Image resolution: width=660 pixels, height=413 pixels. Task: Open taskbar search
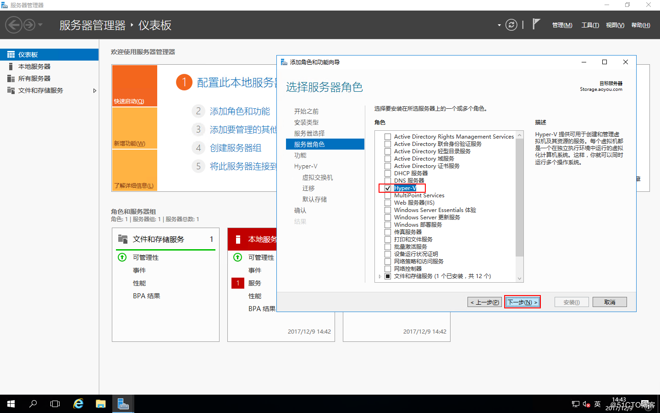click(x=33, y=404)
